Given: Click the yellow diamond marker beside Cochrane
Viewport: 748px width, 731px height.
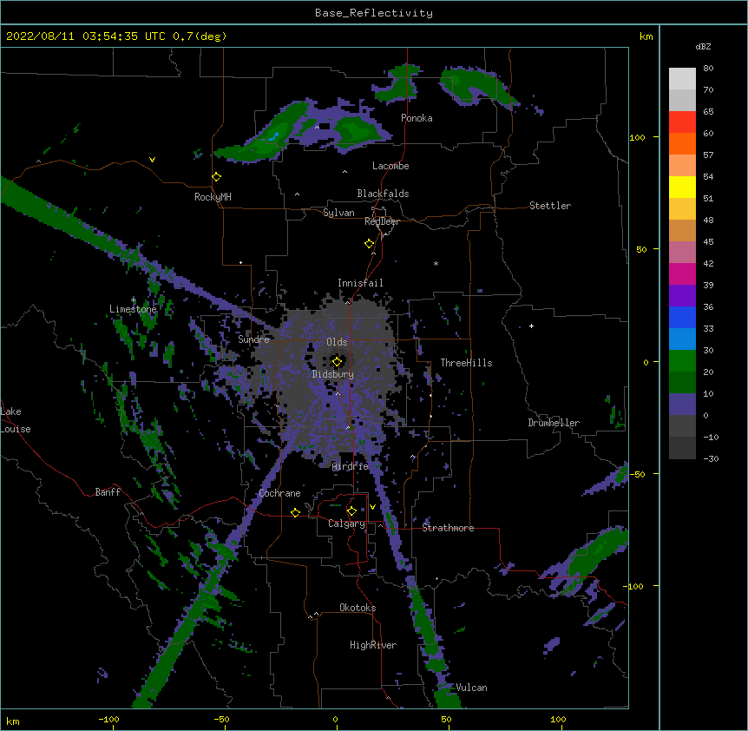Looking at the screenshot, I should [295, 512].
